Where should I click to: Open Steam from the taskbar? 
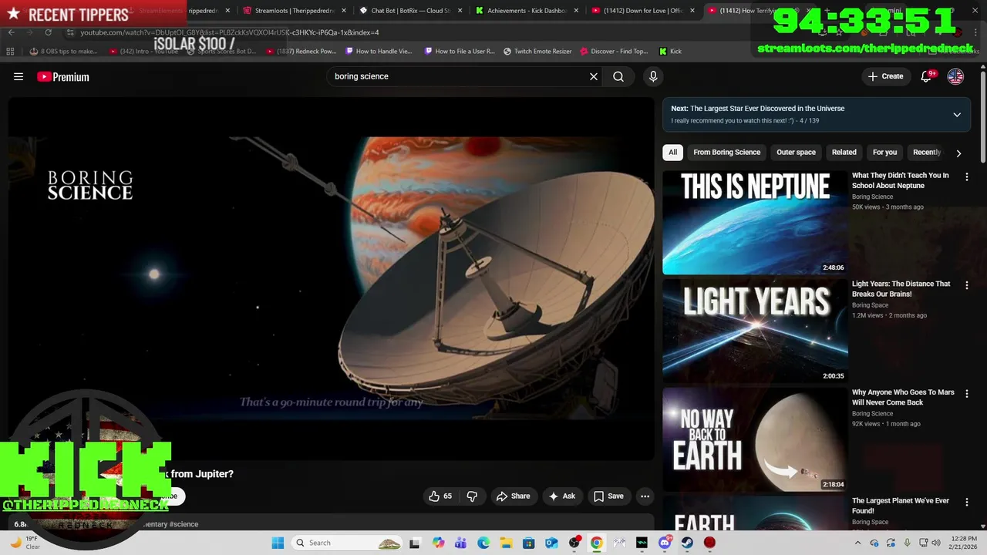pos(687,543)
